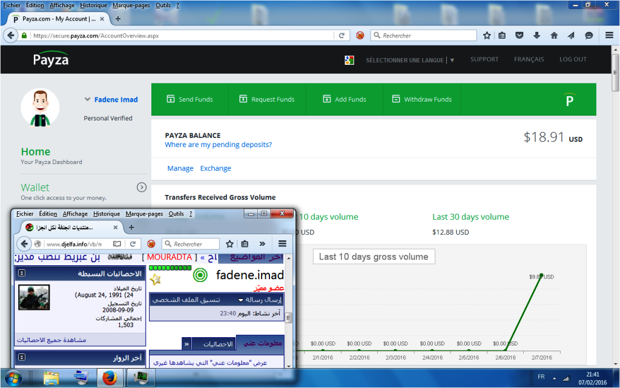Image resolution: width=620 pixels, height=388 pixels.
Task: Click the Payza page vertical scrollbar thumb
Action: (615, 73)
